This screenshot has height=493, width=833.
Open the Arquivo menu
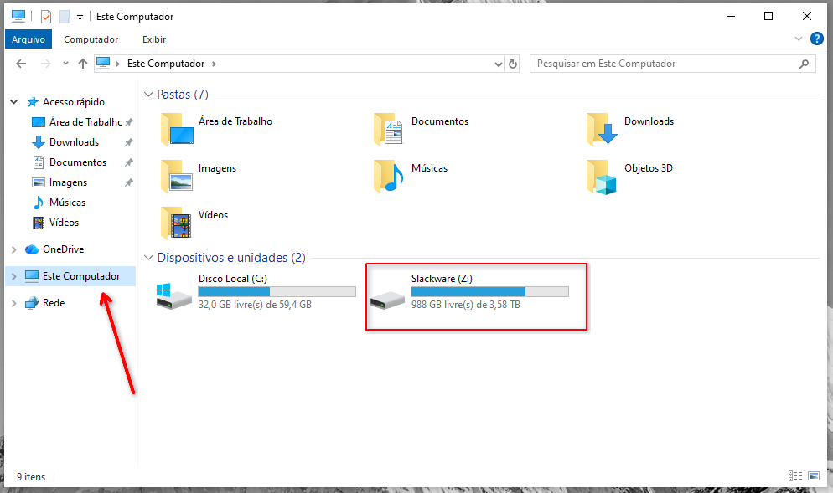pyautogui.click(x=28, y=39)
